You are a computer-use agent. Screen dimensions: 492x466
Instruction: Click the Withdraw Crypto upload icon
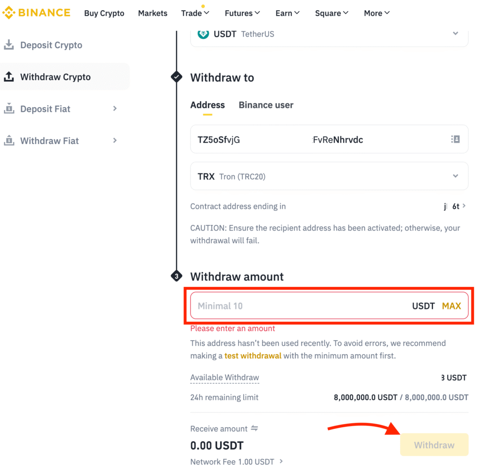coord(9,77)
